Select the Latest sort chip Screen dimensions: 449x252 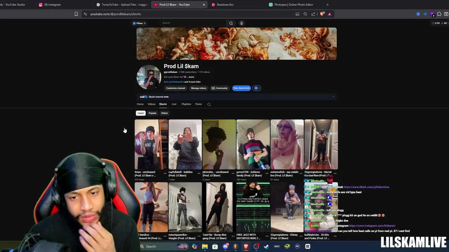(x=141, y=113)
